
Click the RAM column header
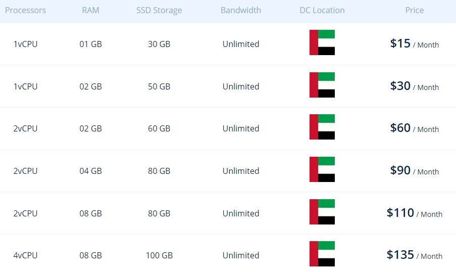coord(90,10)
